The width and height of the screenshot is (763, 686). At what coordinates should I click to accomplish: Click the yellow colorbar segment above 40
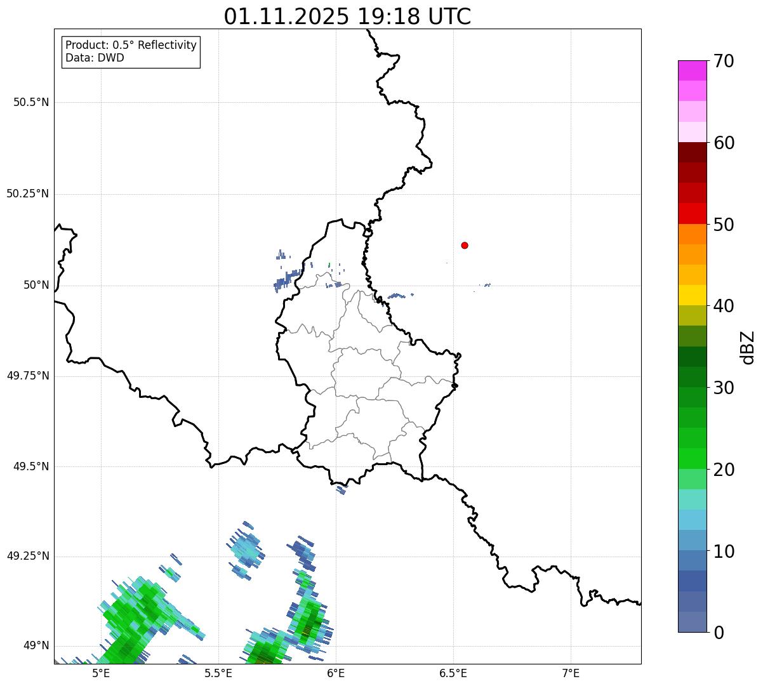coord(692,295)
